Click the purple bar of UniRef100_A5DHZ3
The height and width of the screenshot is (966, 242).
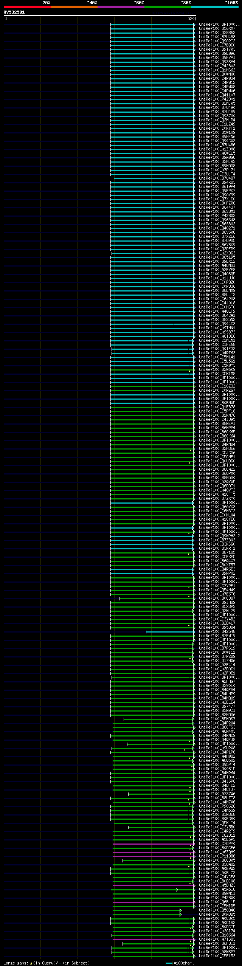pyautogui.click(x=154, y=885)
